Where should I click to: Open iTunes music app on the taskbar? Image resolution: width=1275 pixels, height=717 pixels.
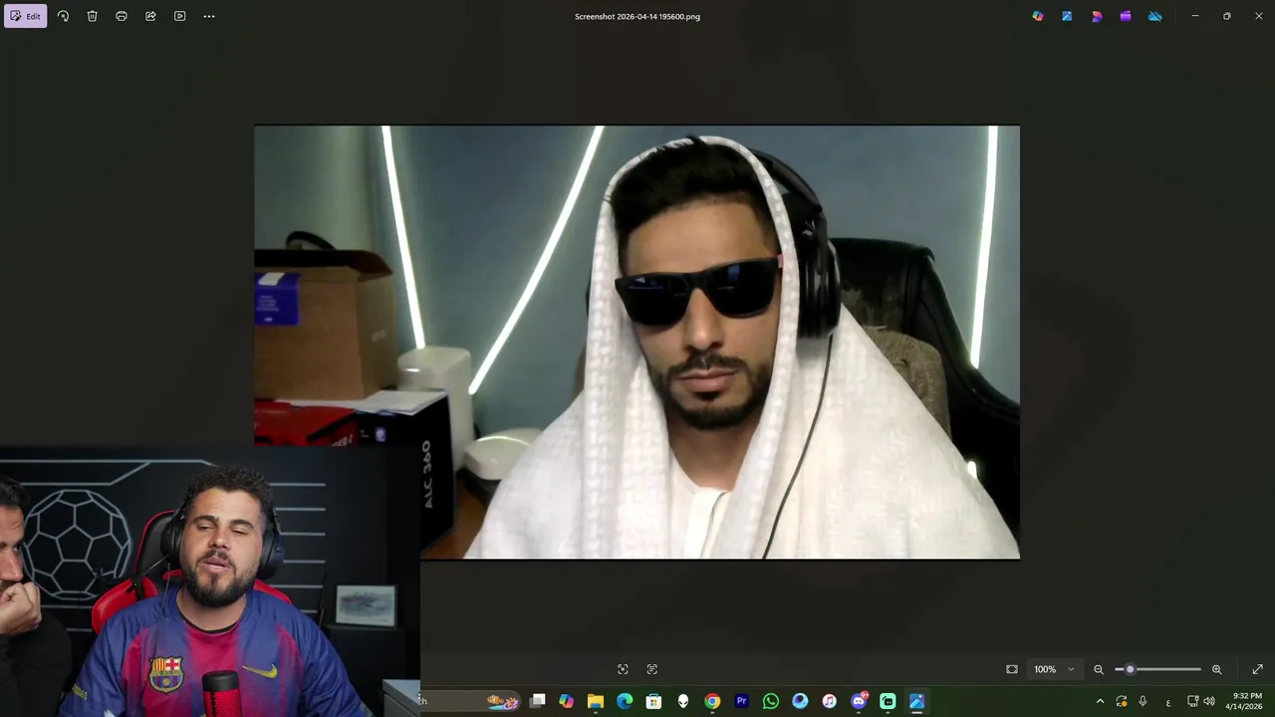click(829, 701)
